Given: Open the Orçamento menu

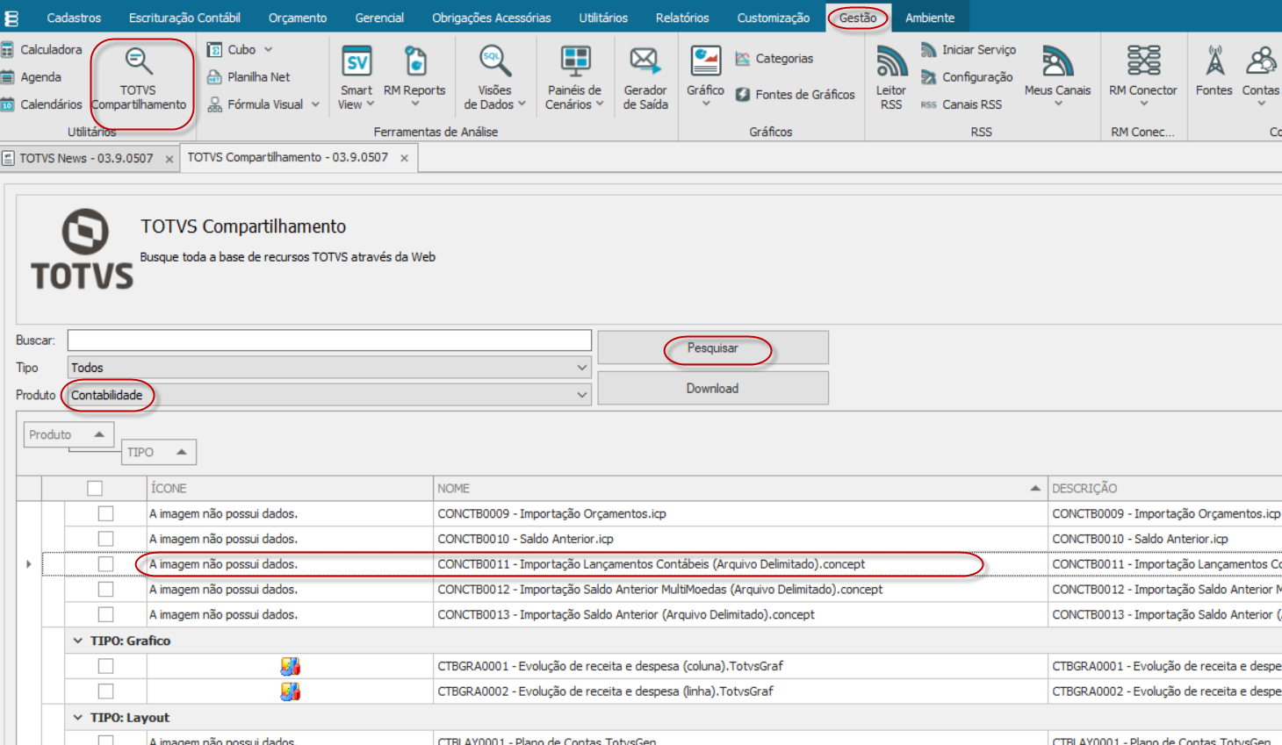Looking at the screenshot, I should (298, 18).
